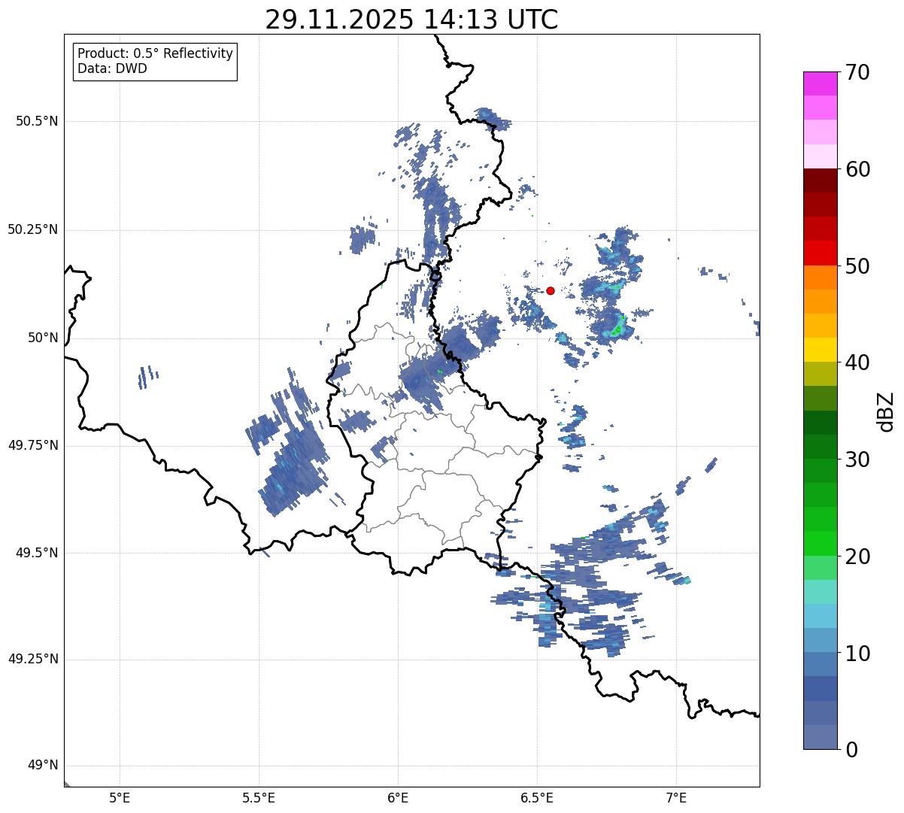Click the 5°E longitude label
Screen dimensions: 904x813
[120, 798]
